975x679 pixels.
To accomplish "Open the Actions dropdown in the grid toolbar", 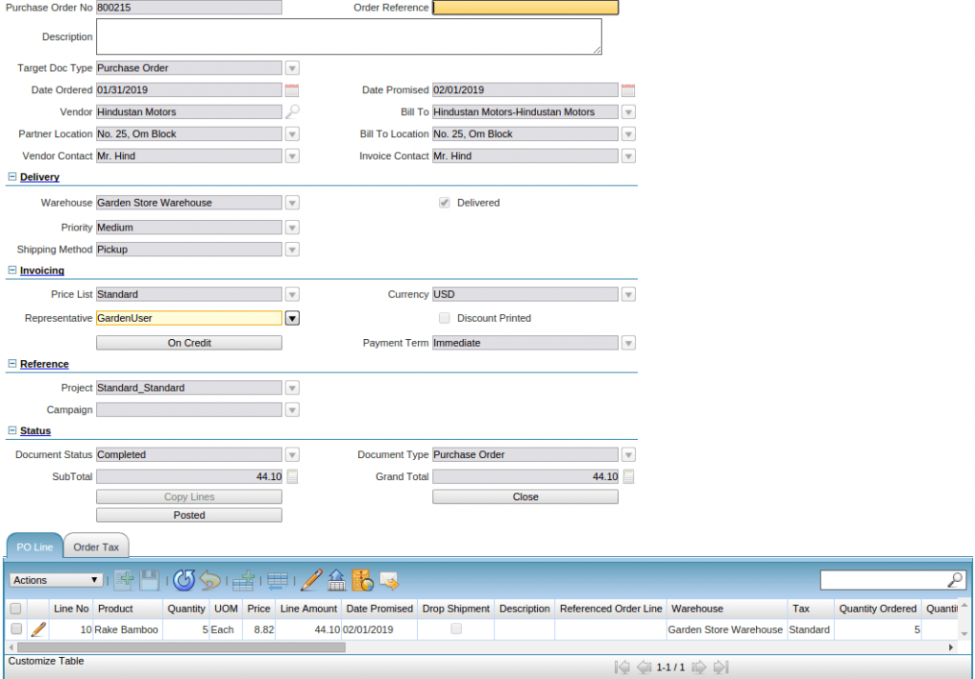I will click(x=55, y=580).
